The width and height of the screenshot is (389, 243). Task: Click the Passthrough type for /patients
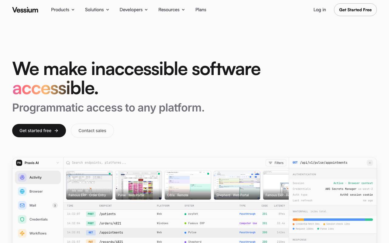pos(247,214)
